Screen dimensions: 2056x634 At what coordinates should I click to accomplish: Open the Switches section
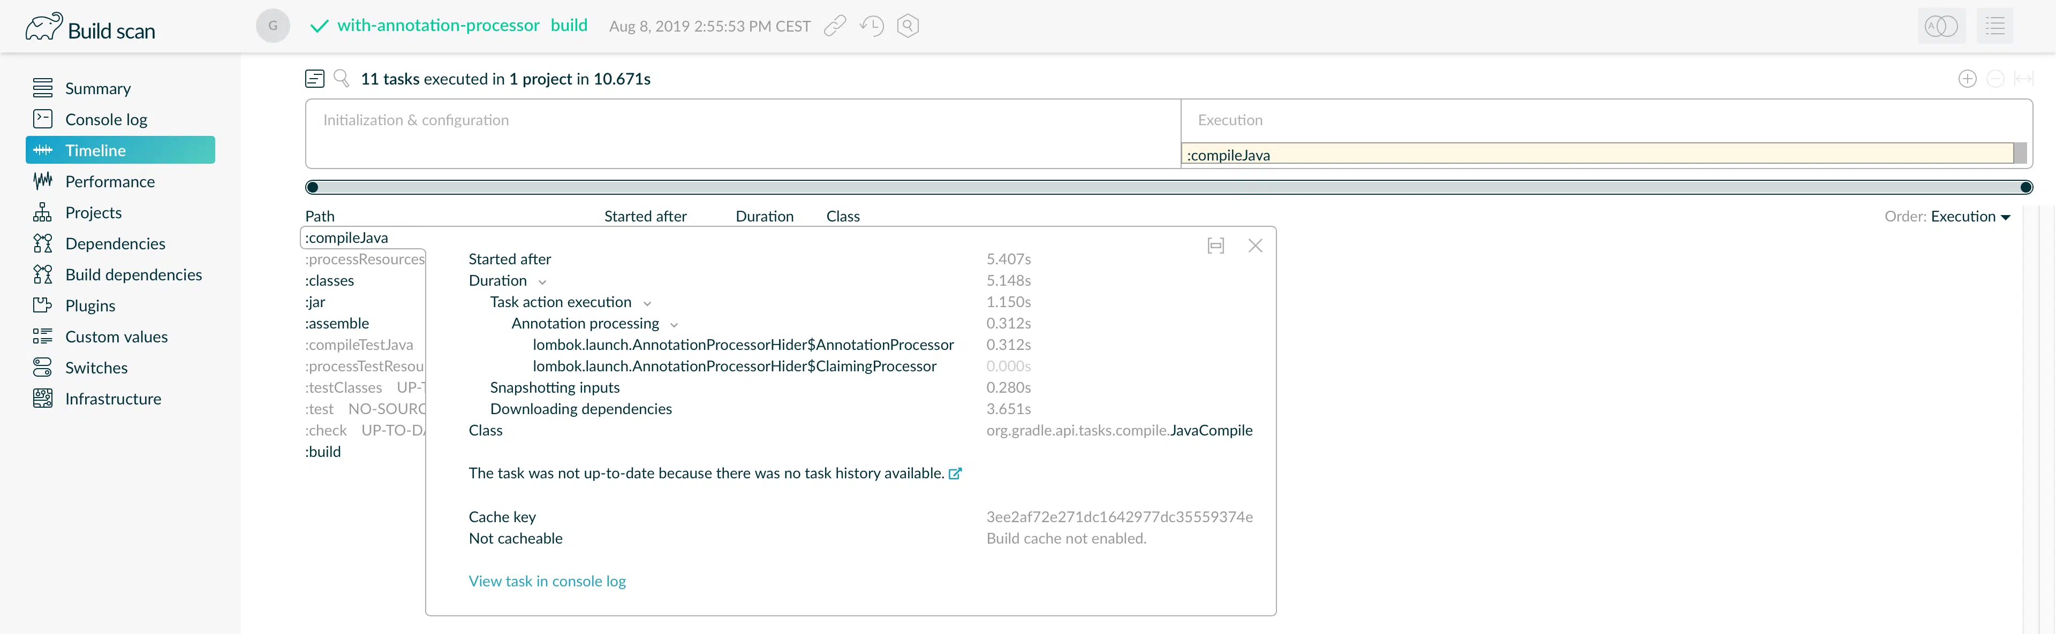coord(120,368)
